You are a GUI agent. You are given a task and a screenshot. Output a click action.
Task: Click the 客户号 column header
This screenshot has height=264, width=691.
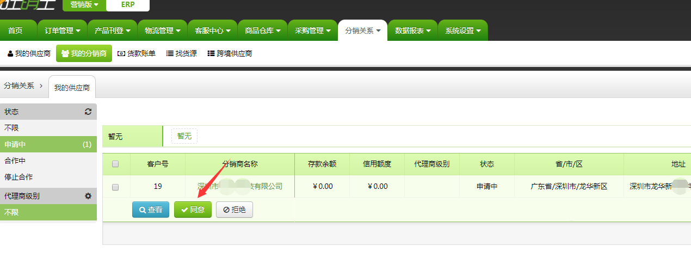pyautogui.click(x=158, y=164)
